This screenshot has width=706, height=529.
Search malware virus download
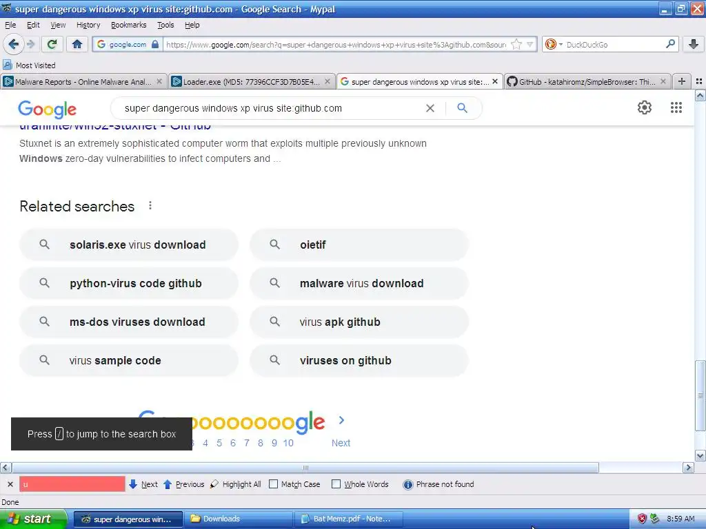coord(359,283)
